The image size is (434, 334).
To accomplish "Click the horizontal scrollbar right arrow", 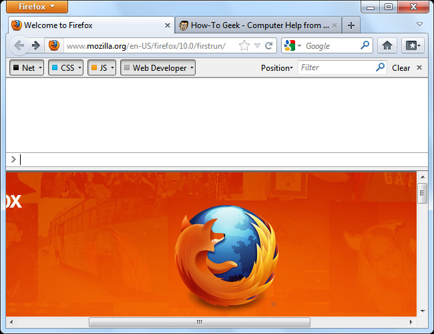I will click(411, 322).
